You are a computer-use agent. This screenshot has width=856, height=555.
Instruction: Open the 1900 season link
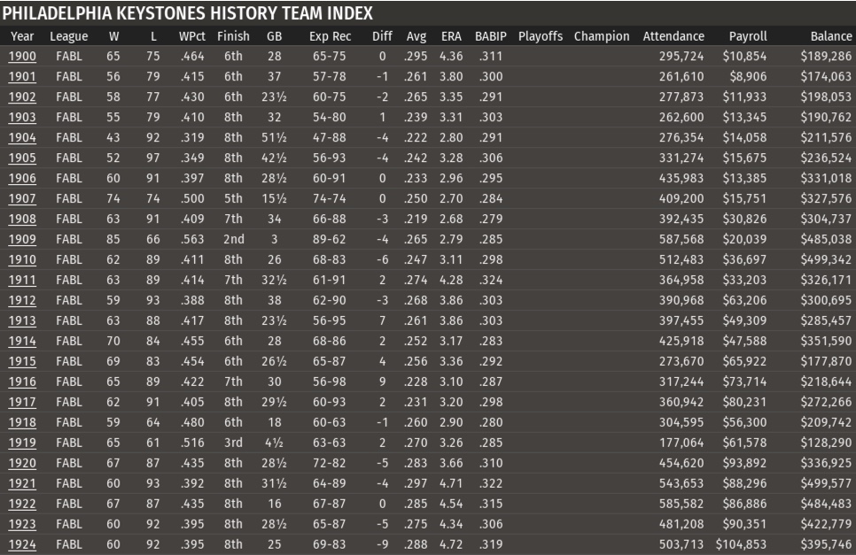click(22, 56)
